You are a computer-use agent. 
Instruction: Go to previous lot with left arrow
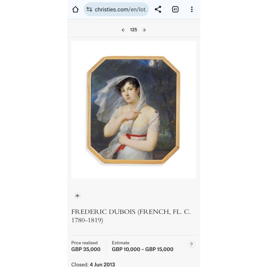pos(123,30)
